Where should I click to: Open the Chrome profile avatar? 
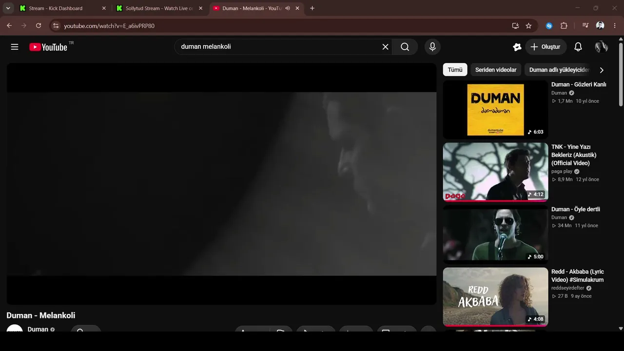(x=600, y=26)
